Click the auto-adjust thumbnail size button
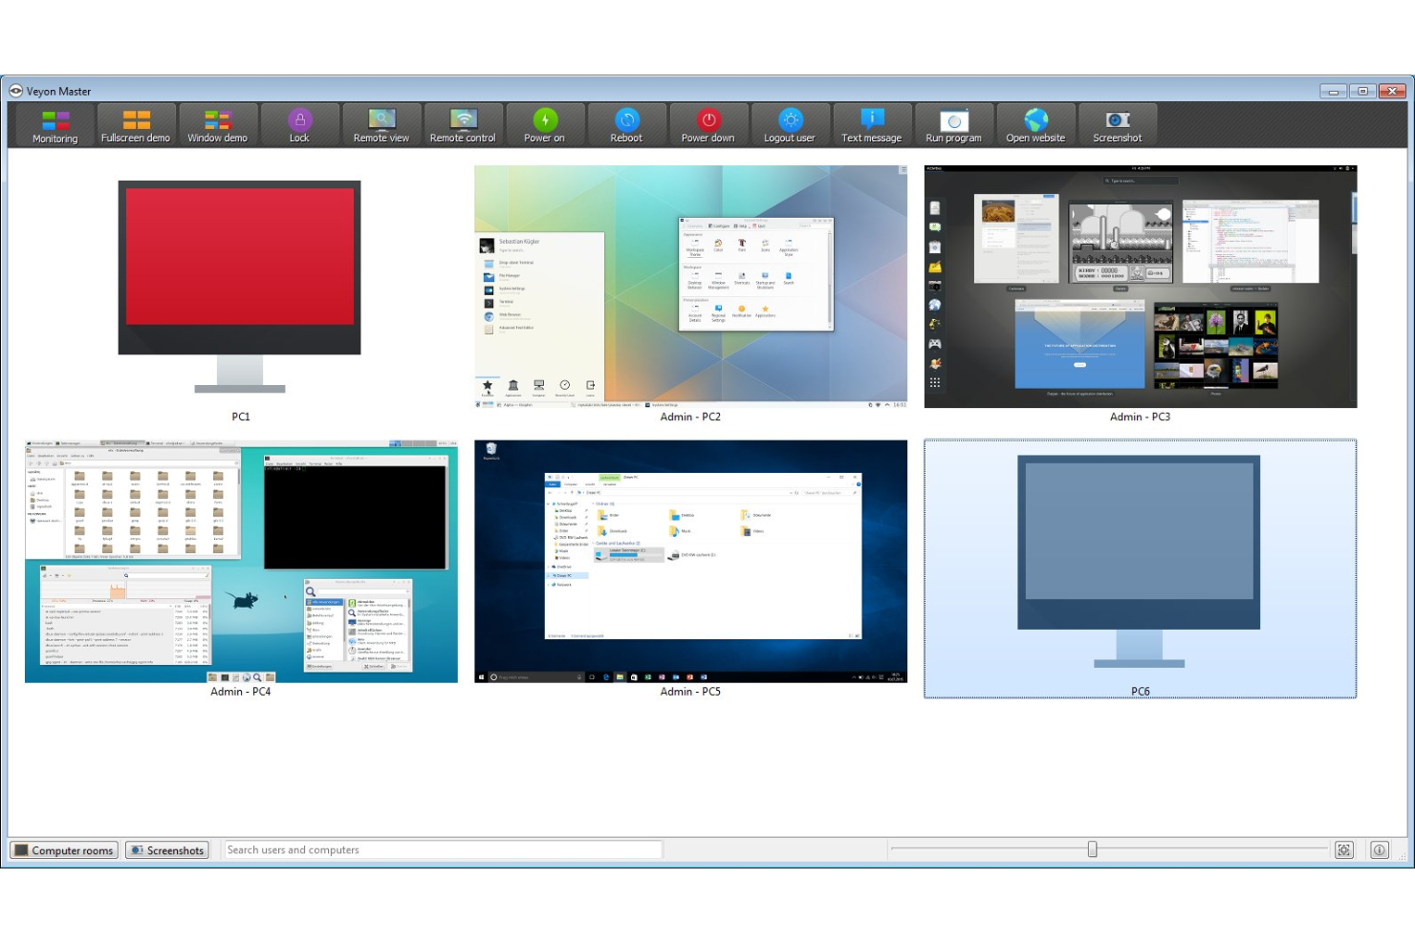Screen dimensions: 1415x943 1344,849
